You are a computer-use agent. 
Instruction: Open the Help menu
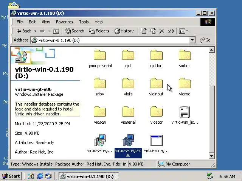pyautogui.click(x=98, y=22)
